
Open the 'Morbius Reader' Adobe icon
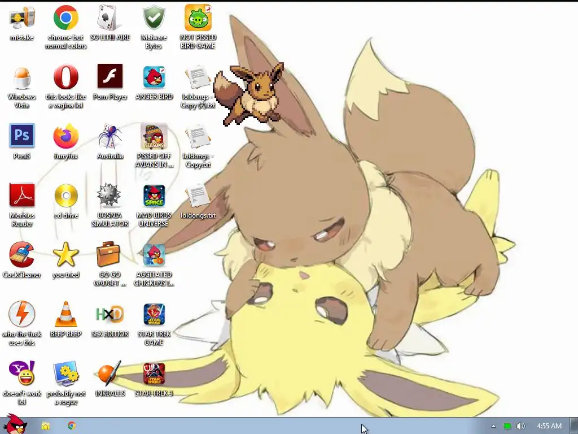(22, 195)
